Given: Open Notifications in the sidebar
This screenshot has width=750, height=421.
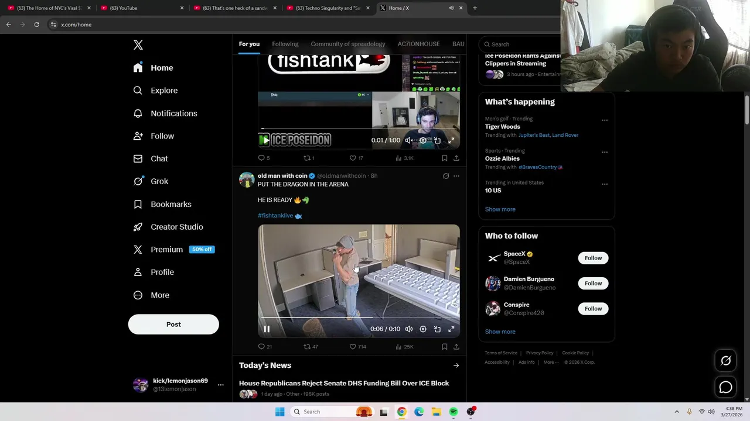Looking at the screenshot, I should 165,113.
